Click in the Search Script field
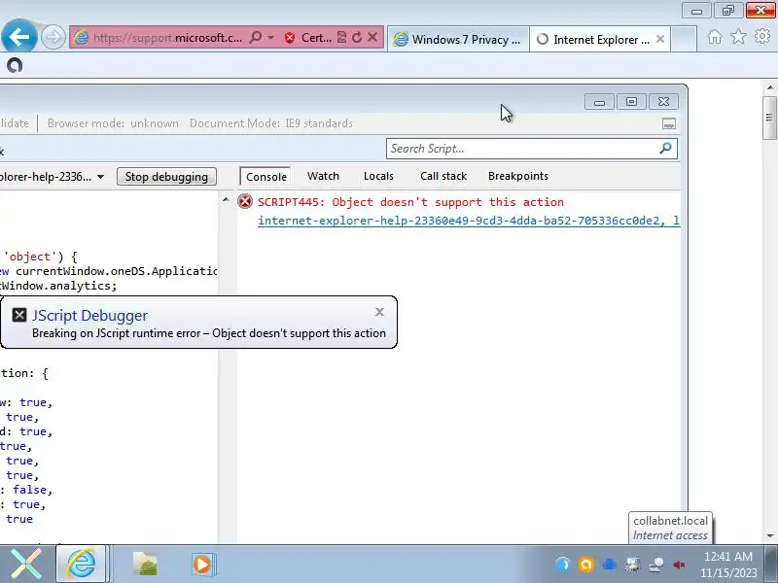The height and width of the screenshot is (583, 778). pos(523,149)
